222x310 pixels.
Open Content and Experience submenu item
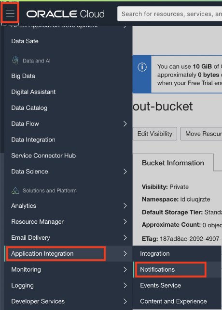(x=173, y=301)
